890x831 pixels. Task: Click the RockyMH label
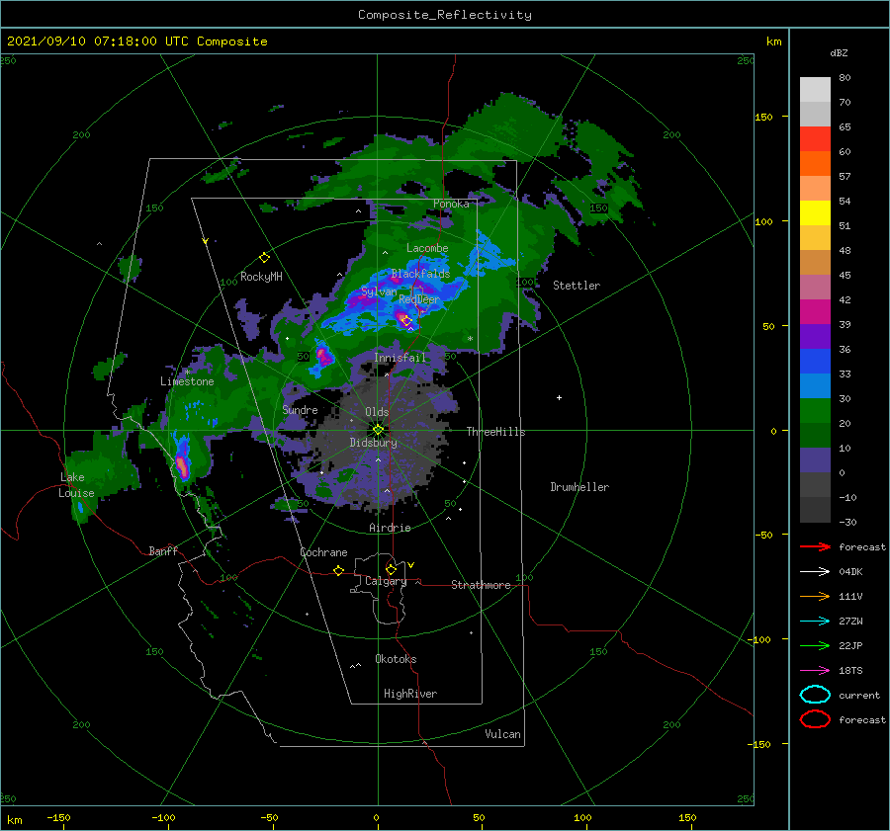click(x=261, y=277)
